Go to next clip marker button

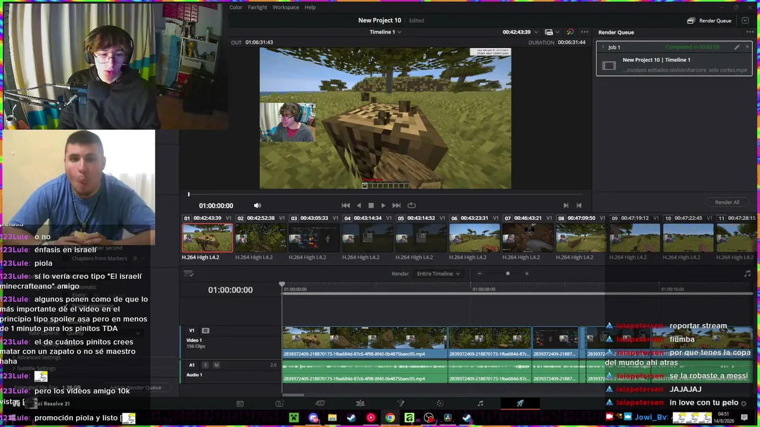566,206
